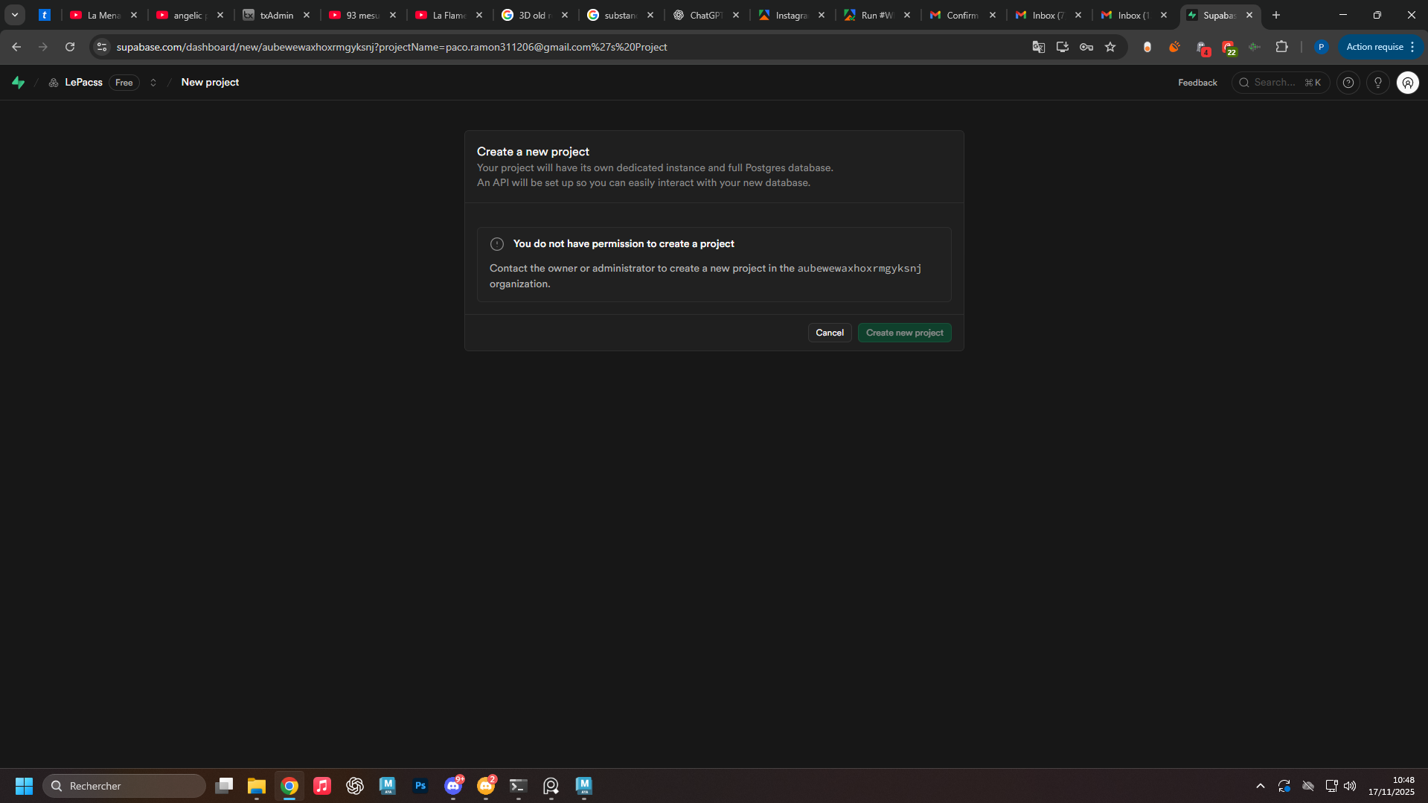The height and width of the screenshot is (803, 1428).
Task: Click the volume icon in the system tray
Action: click(x=1350, y=786)
